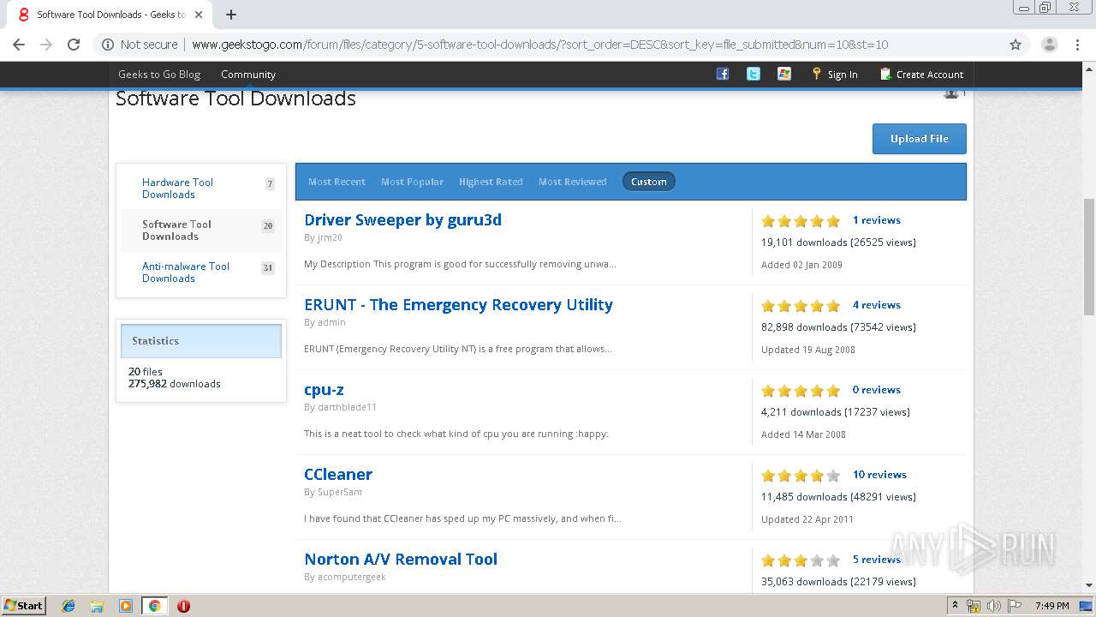
Task: Click the author text 'By jrm20'
Action: click(x=323, y=237)
